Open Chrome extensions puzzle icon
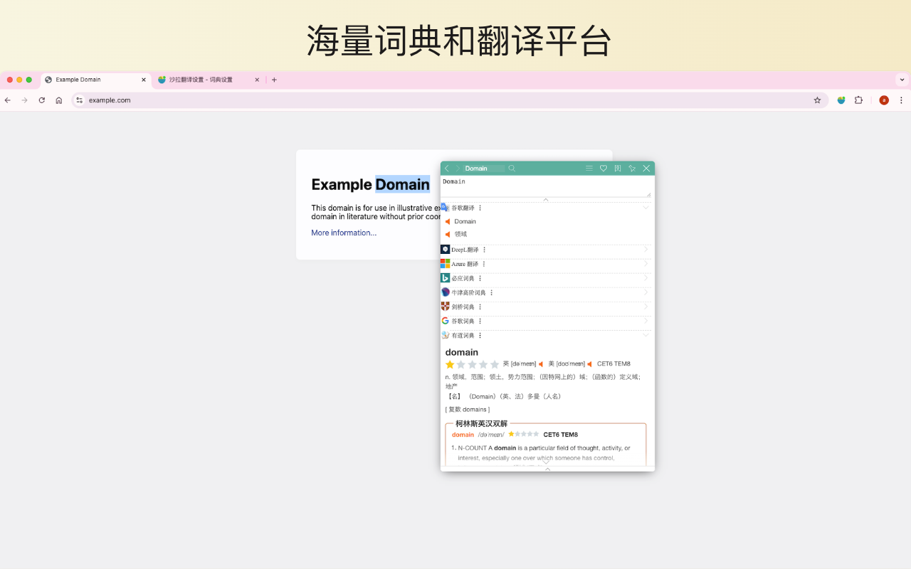The image size is (911, 569). coord(858,100)
